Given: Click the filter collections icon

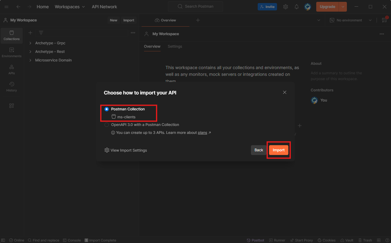Looking at the screenshot, I should 41,33.
